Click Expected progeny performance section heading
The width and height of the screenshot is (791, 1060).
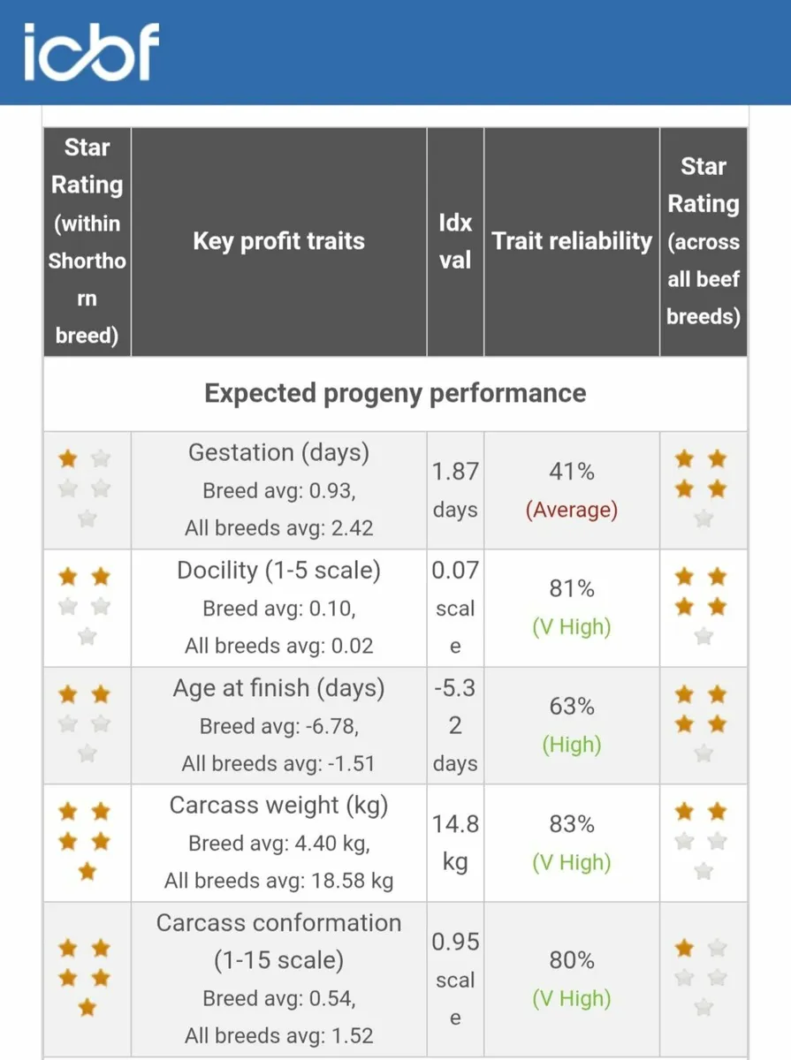coord(395,393)
